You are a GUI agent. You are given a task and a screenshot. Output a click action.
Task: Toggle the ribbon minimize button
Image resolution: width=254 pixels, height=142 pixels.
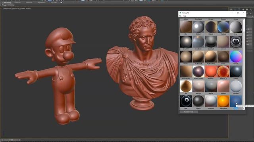[x=62, y=3]
